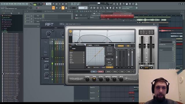185x104 pixels.
Task: Click the red Bypass button
Action: coord(101,72)
